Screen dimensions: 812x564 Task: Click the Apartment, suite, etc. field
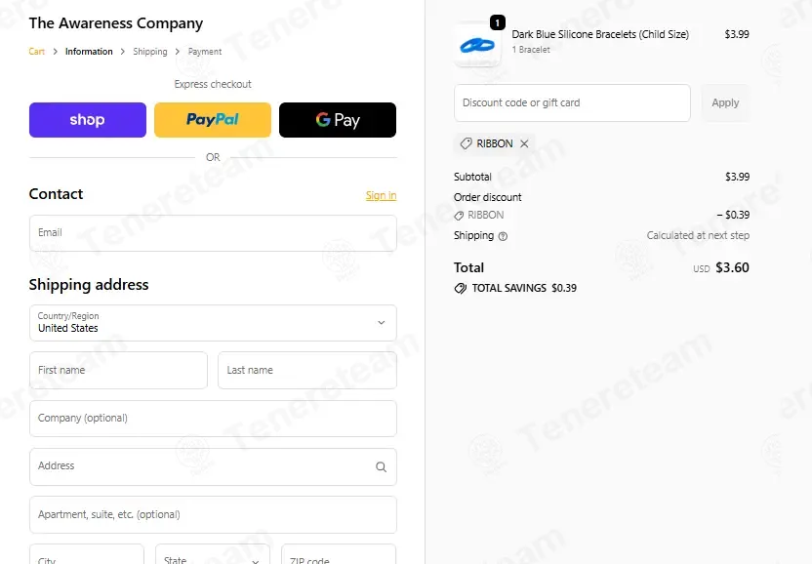point(213,515)
